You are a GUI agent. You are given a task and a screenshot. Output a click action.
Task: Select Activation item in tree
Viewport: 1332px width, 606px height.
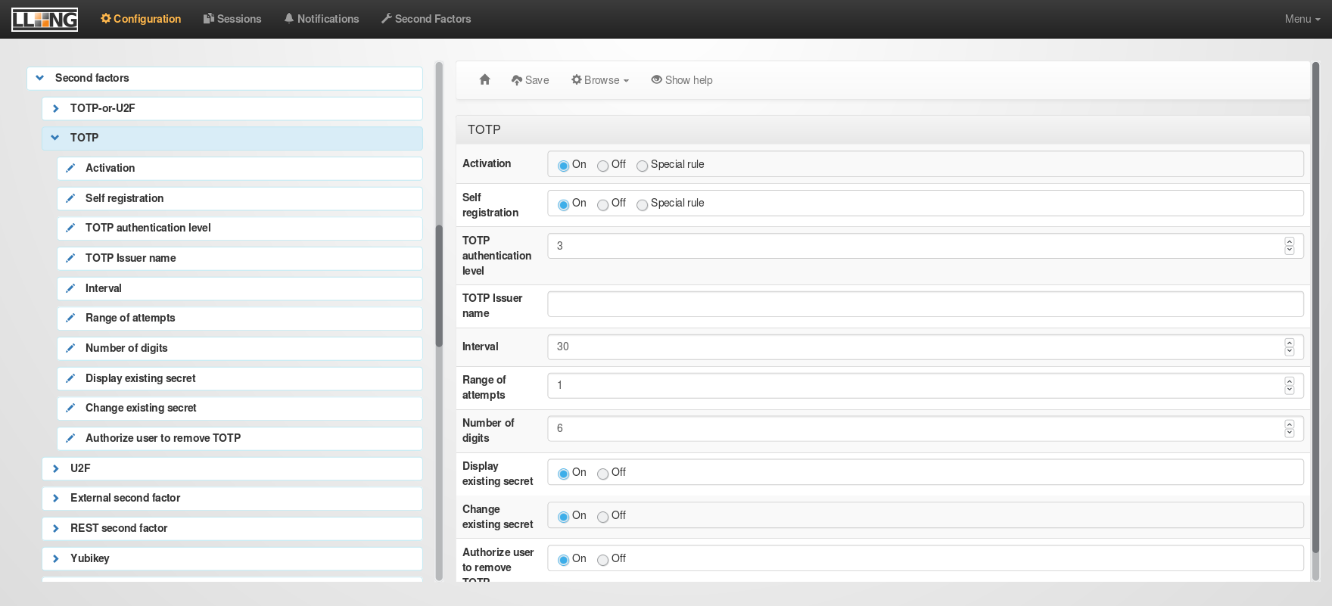coord(240,168)
